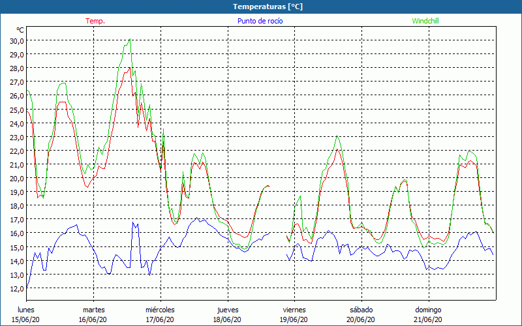Click the '22,0' y-axis value

pyautogui.click(x=17, y=151)
